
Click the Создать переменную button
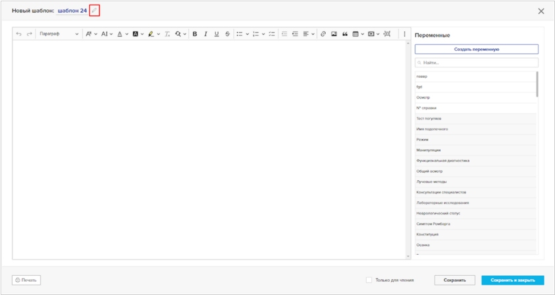tap(476, 49)
